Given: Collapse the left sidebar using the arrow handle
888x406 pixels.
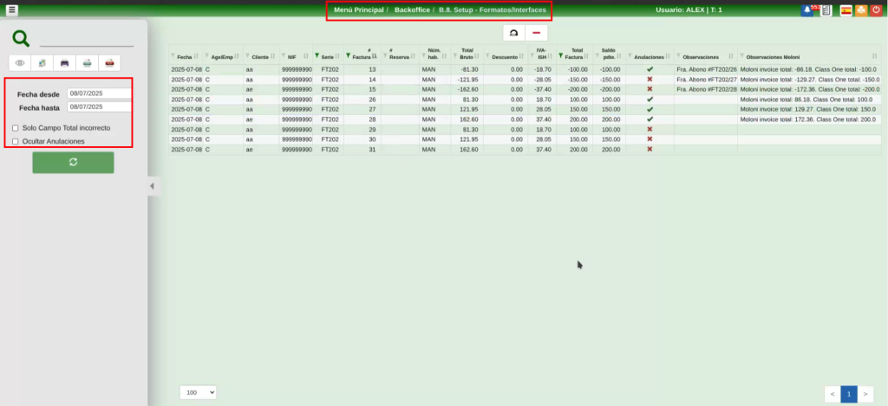Looking at the screenshot, I should click(152, 185).
